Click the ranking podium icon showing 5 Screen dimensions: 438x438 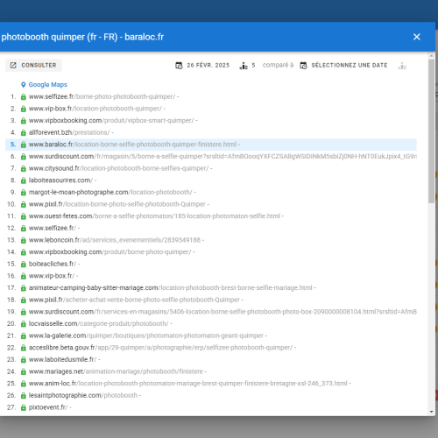tap(244, 66)
